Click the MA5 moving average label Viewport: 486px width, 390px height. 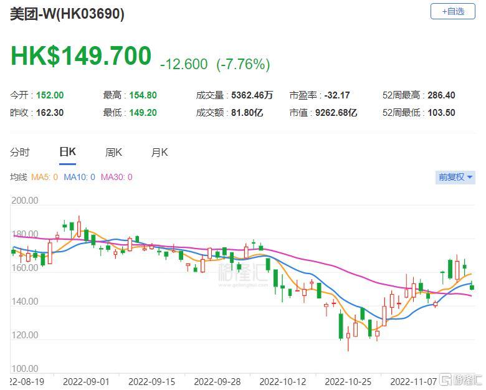pos(45,177)
